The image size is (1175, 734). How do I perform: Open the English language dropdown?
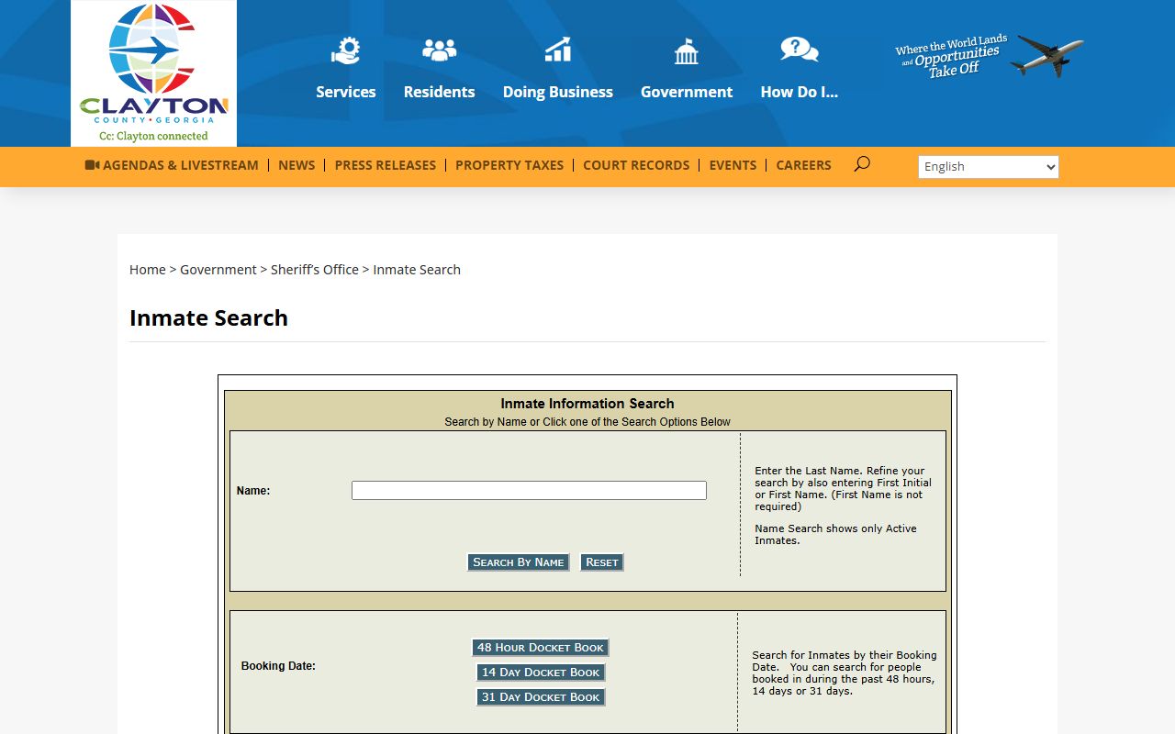point(988,166)
